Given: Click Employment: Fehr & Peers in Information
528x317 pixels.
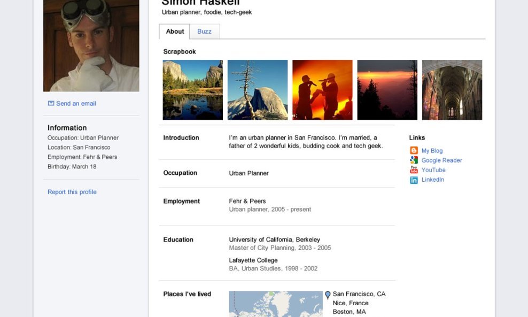Looking at the screenshot, I should [x=82, y=157].
